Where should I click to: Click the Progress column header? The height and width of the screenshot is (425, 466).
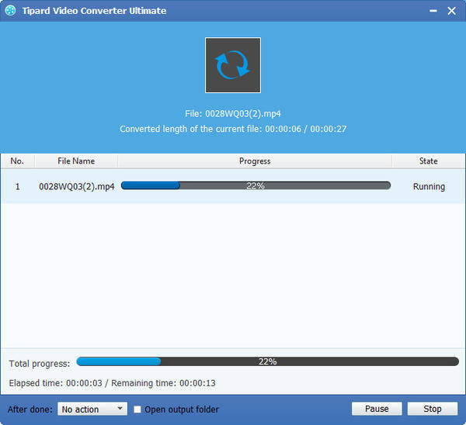pyautogui.click(x=255, y=161)
